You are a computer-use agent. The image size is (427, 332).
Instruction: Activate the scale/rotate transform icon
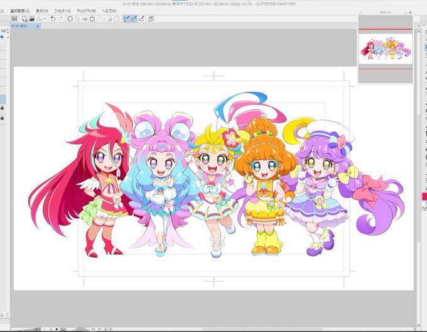92,18
